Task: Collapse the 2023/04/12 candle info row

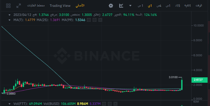Action: [9, 15]
